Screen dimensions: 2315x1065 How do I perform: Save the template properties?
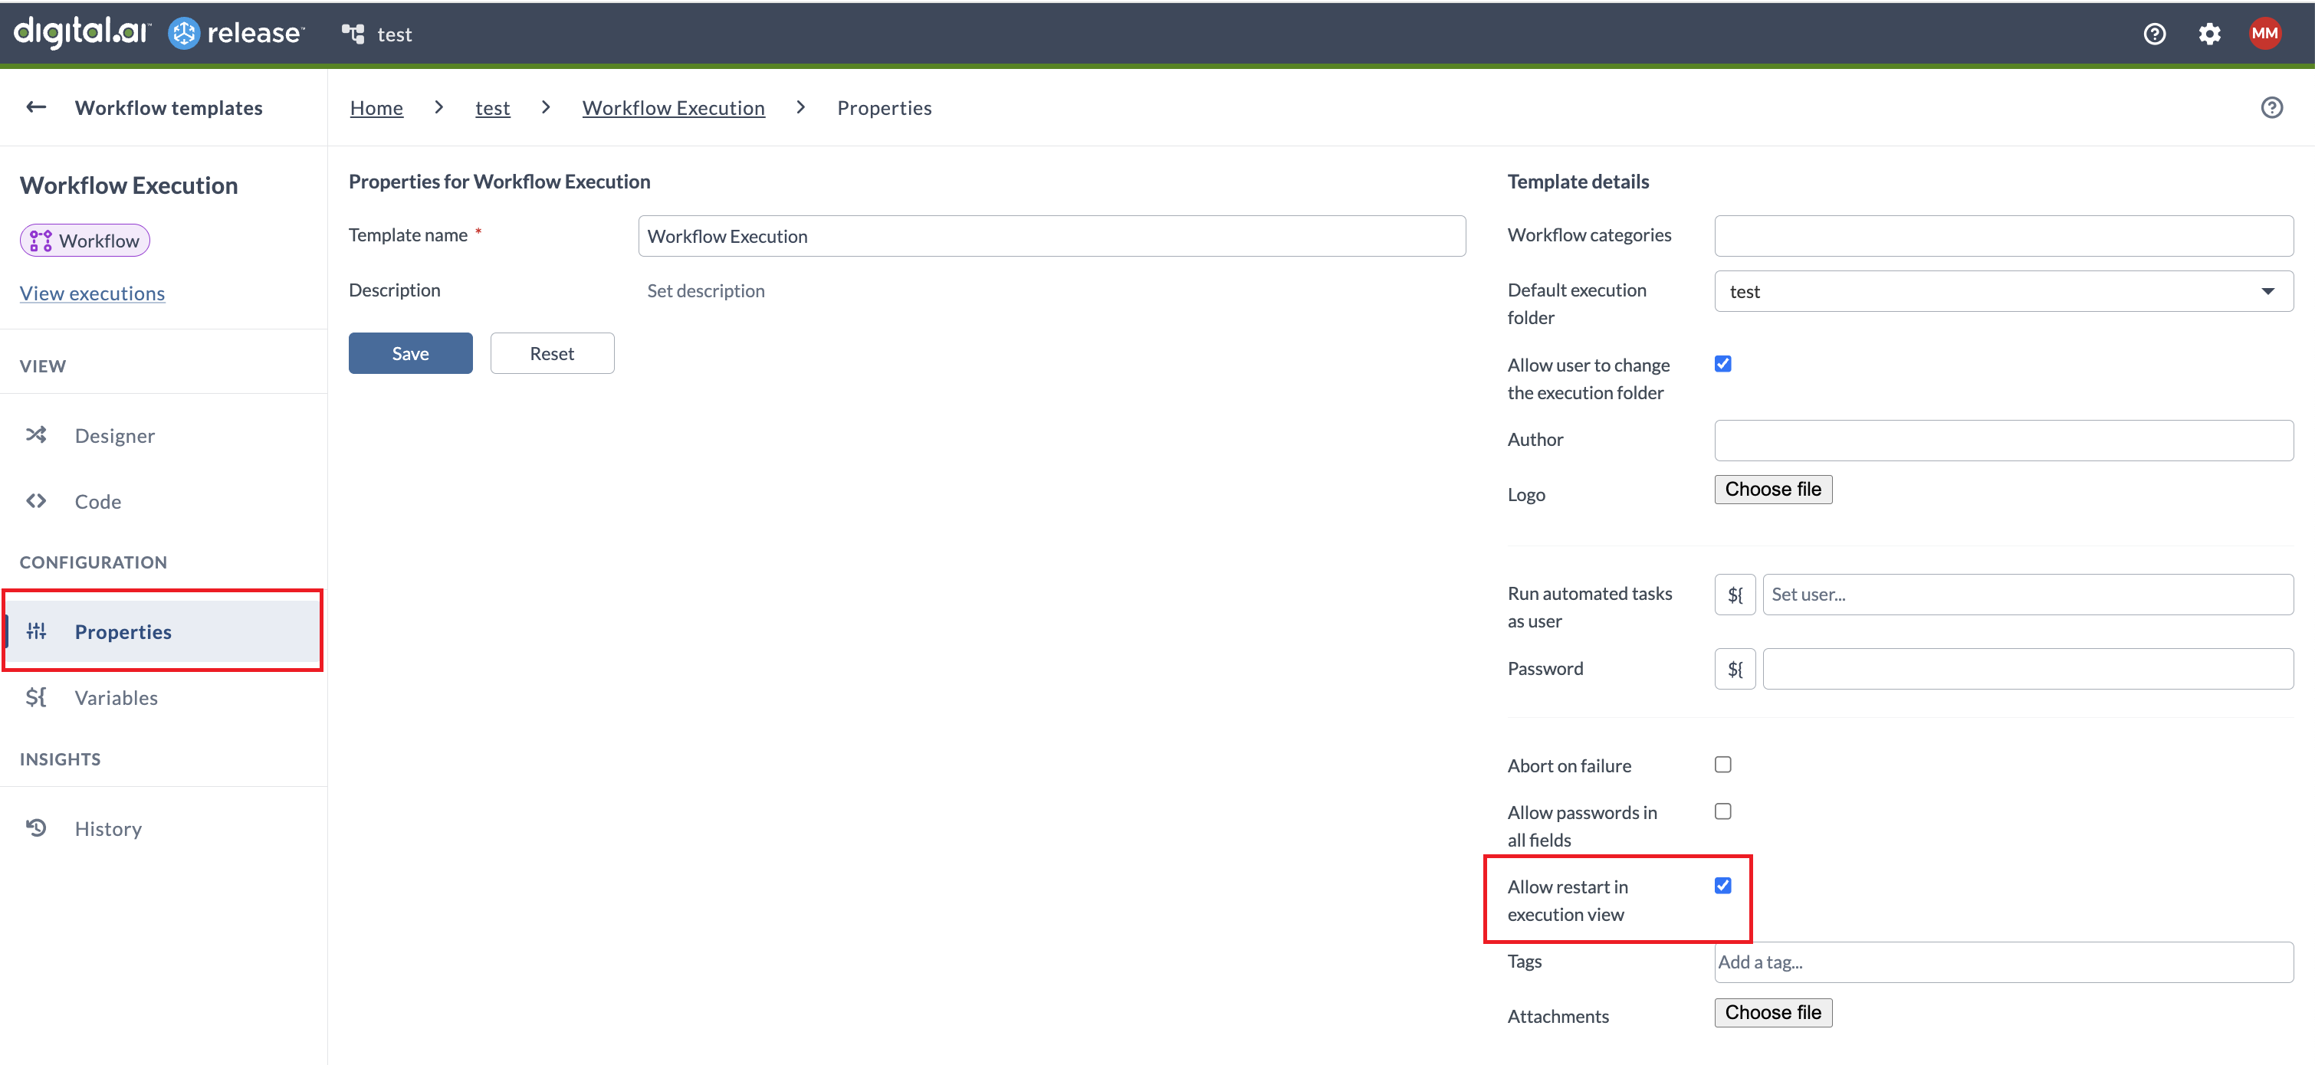pyautogui.click(x=410, y=352)
